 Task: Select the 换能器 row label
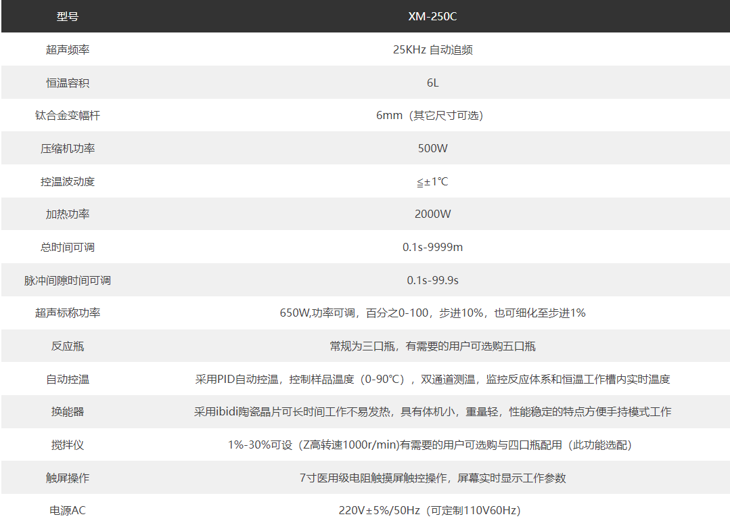point(68,411)
